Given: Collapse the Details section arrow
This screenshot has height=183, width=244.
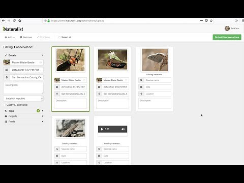Looking at the screenshot, I should pyautogui.click(x=42, y=55).
